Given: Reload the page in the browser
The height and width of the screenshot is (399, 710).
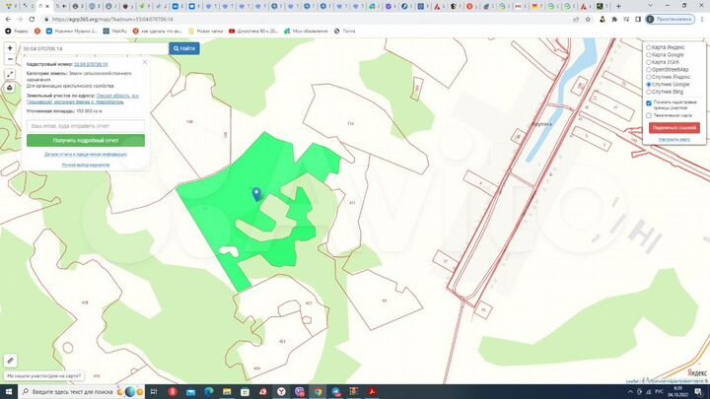Looking at the screenshot, I should 34,19.
